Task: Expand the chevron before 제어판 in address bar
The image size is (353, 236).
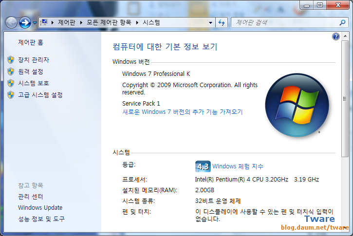Action: (53, 22)
